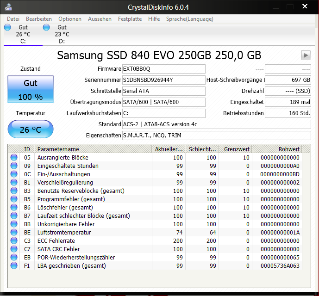Open the Optionen menu
This screenshot has height=296, width=319.
70,19
